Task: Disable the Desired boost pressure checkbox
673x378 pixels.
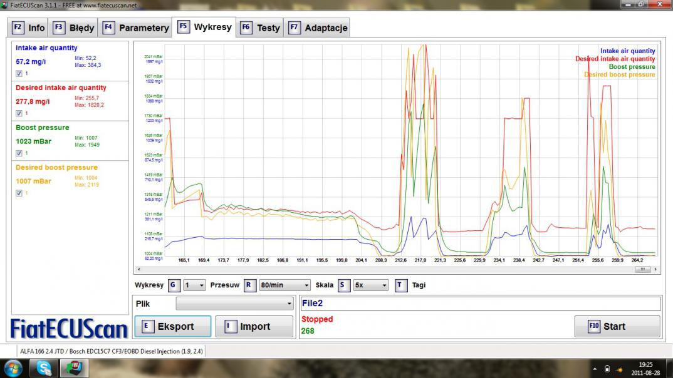Action: [x=19, y=193]
